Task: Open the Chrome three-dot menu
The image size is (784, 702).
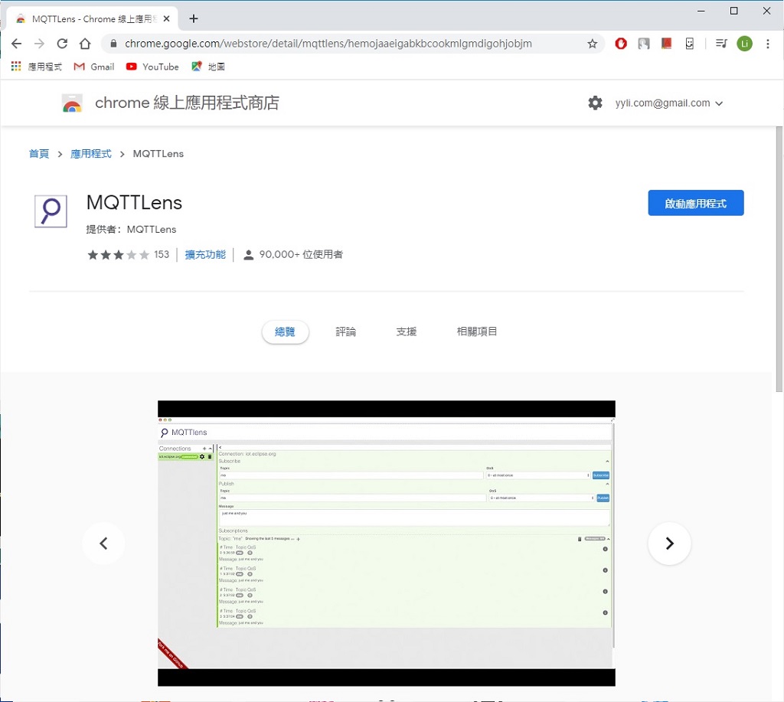Action: pyautogui.click(x=767, y=44)
